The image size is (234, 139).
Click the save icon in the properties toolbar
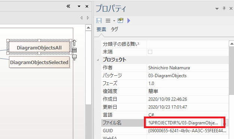99,21
